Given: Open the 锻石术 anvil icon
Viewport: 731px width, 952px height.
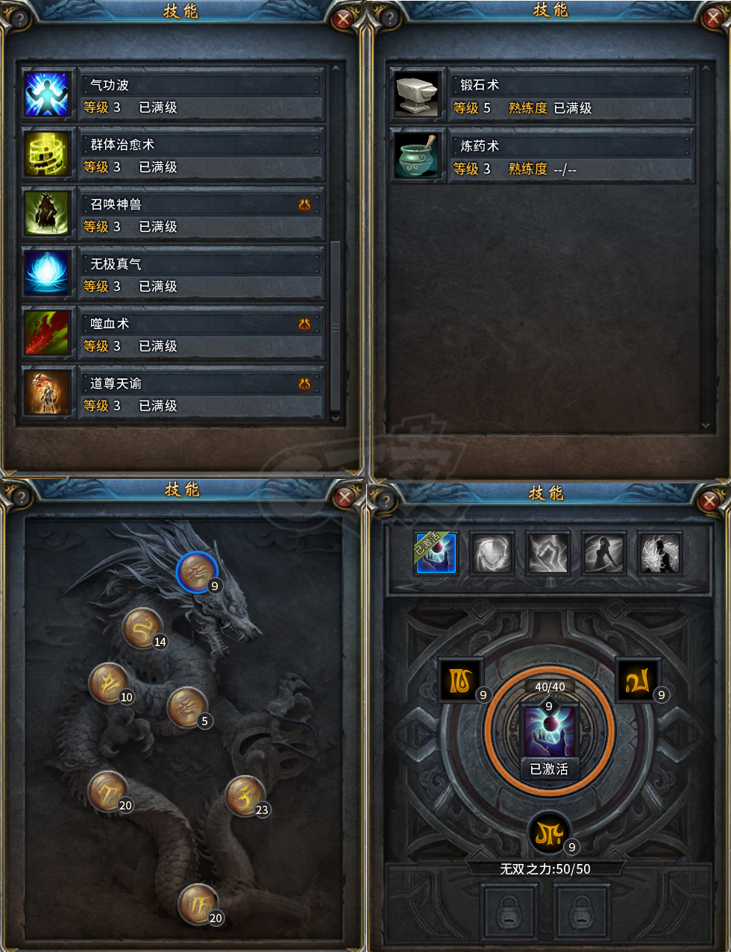Looking at the screenshot, I should click(x=416, y=94).
